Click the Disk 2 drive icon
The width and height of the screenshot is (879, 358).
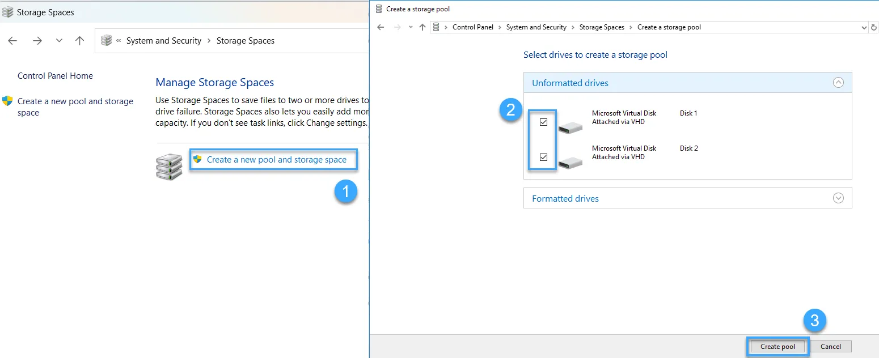[570, 163]
